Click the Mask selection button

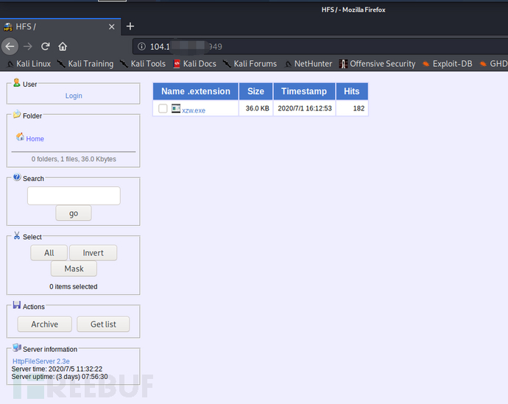pyautogui.click(x=74, y=269)
